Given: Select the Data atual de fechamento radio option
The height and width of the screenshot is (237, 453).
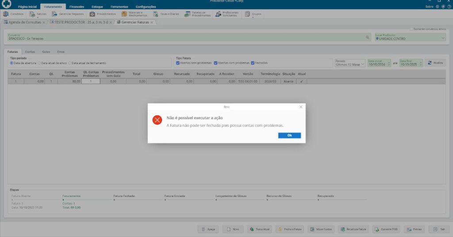Looking at the screenshot, I should (x=70, y=63).
